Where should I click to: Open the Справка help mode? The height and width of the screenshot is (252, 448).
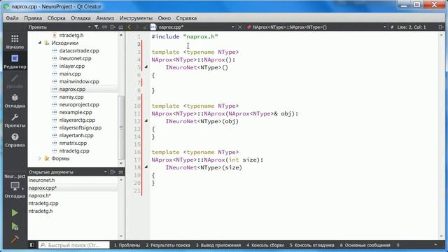click(15, 140)
